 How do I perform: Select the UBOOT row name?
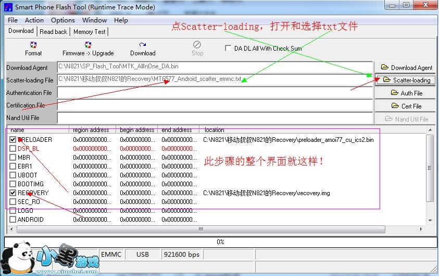[x=28, y=175]
